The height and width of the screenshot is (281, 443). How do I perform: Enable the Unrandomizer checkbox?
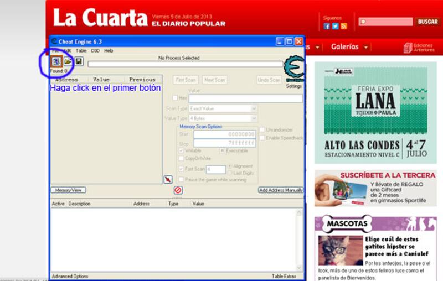coord(262,129)
